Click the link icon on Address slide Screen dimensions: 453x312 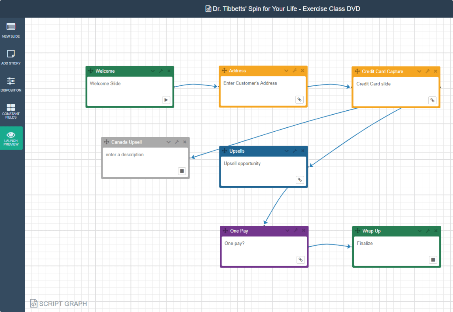coord(299,100)
